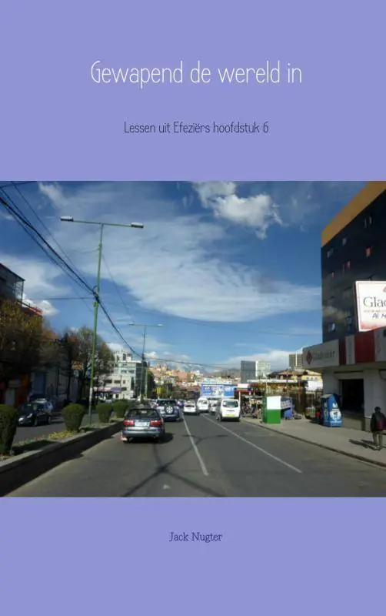The height and width of the screenshot is (616, 386).
Task: Click the silver sedan with red taillights
Action: coord(143,424)
